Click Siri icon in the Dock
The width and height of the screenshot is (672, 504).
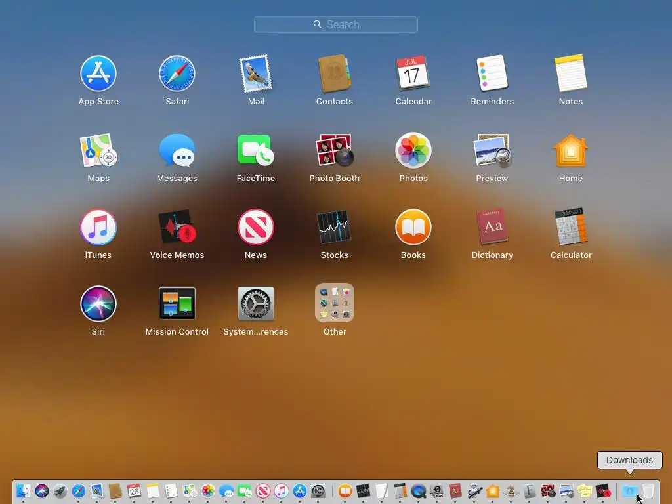point(42,491)
